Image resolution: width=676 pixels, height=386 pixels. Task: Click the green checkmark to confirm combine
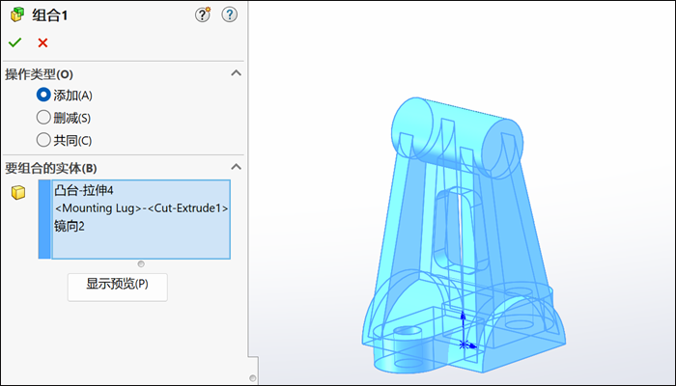pos(14,42)
